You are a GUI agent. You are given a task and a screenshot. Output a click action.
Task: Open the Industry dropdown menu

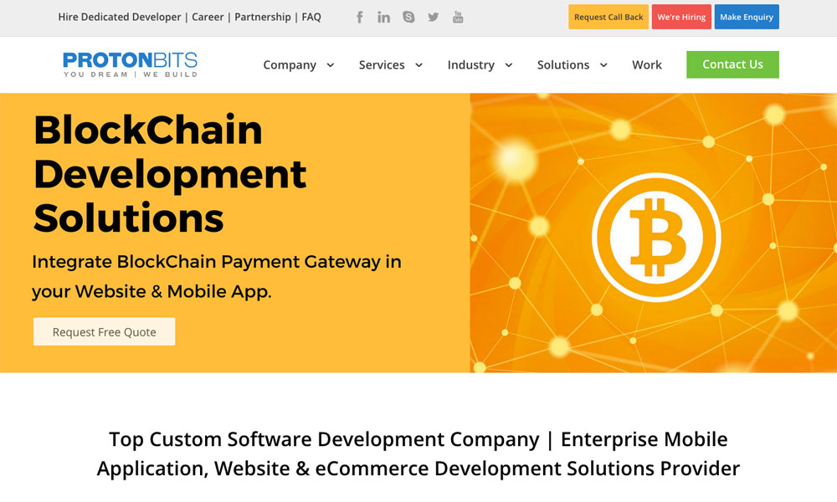480,65
